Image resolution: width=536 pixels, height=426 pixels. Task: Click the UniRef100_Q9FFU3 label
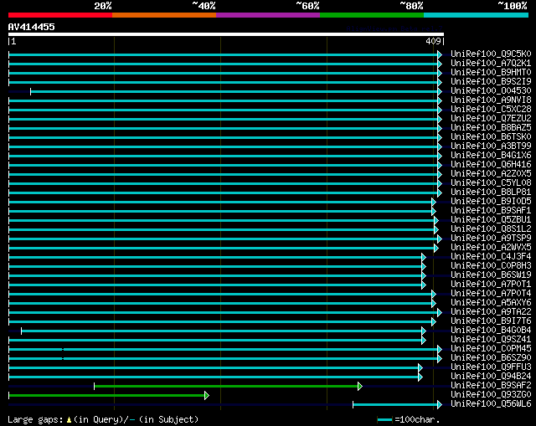tap(491, 367)
